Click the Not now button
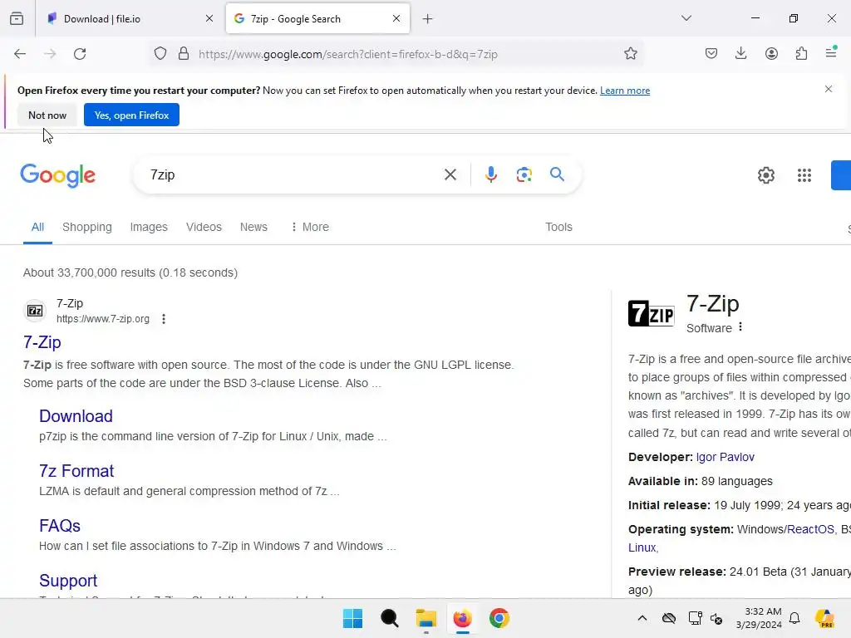The width and height of the screenshot is (851, 638). tap(47, 115)
